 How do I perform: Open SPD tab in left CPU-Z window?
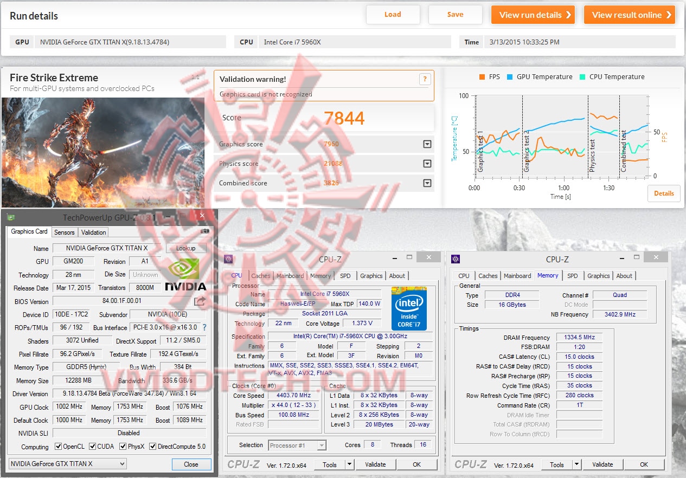pos(345,276)
